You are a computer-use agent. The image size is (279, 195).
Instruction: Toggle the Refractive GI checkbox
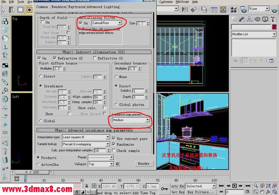tap(55, 58)
